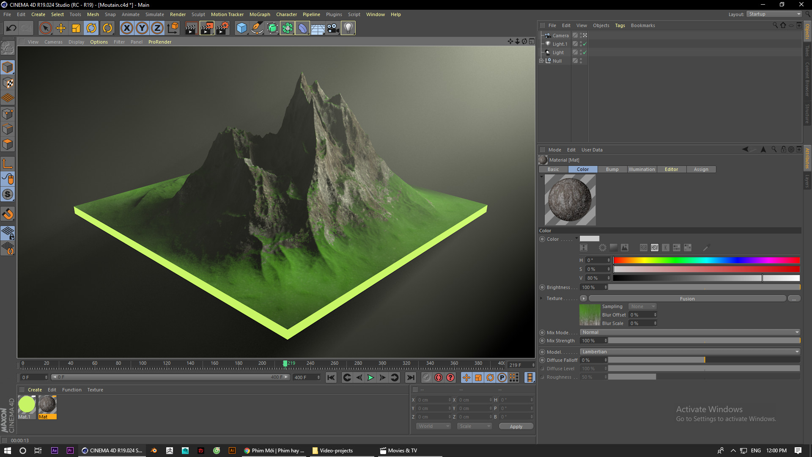Select the Live Selection tool
The height and width of the screenshot is (457, 812).
pos(45,28)
